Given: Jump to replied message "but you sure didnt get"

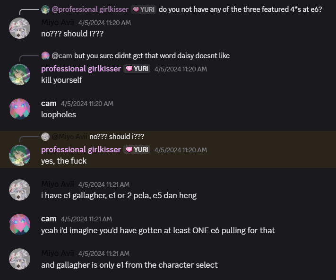Looking at the screenshot, I should point(152,55).
